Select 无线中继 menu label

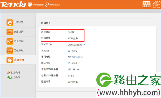click(x=19, y=50)
